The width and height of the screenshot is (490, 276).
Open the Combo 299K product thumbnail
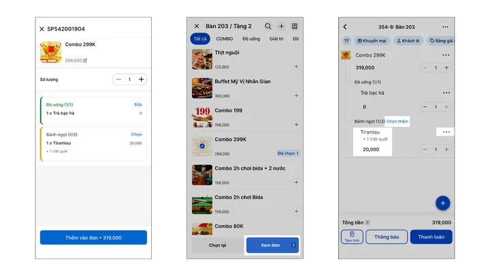[x=50, y=52]
